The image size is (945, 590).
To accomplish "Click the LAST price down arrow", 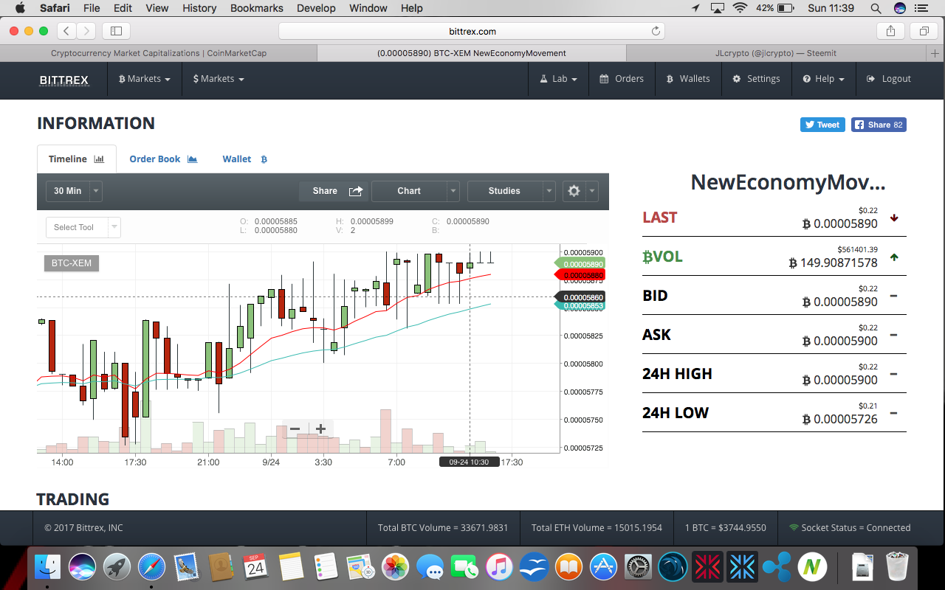I will point(894,218).
